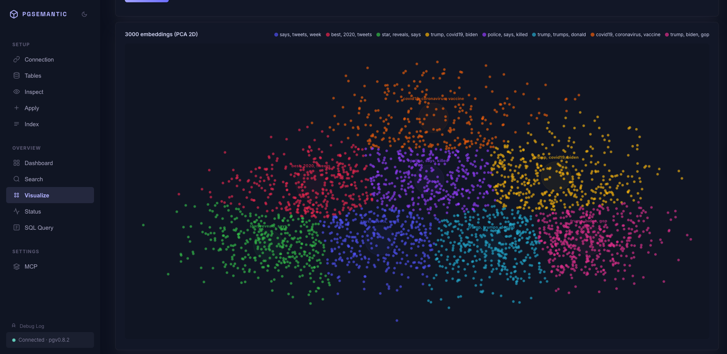Open the Connection page
This screenshot has height=354, width=727.
click(50, 59)
